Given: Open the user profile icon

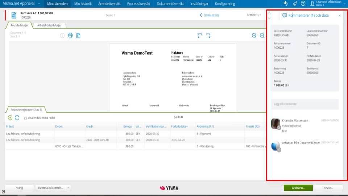Looking at the screenshot, I should click(312, 3).
